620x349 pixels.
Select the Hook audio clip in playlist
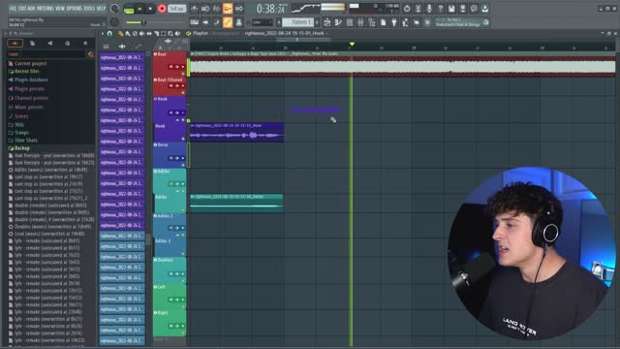[236, 132]
